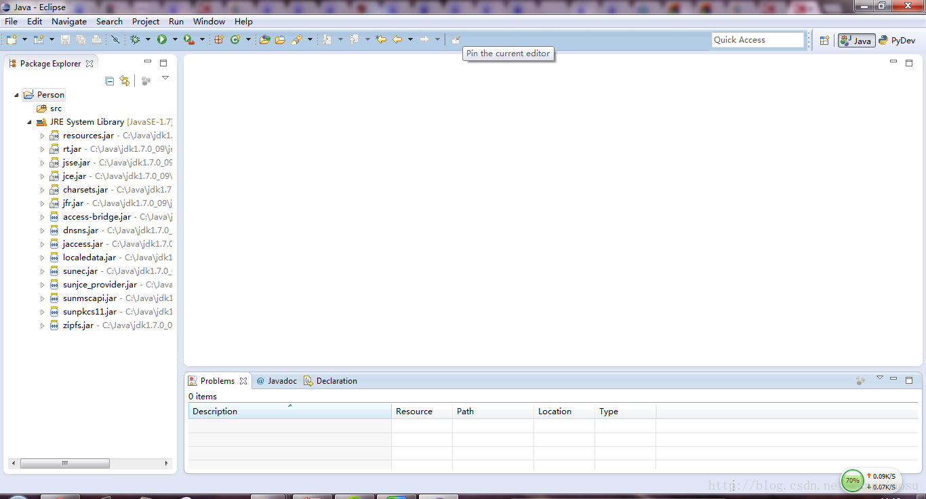Viewport: 926px width, 499px height.
Task: Switch to the PyDev perspective
Action: coord(897,41)
